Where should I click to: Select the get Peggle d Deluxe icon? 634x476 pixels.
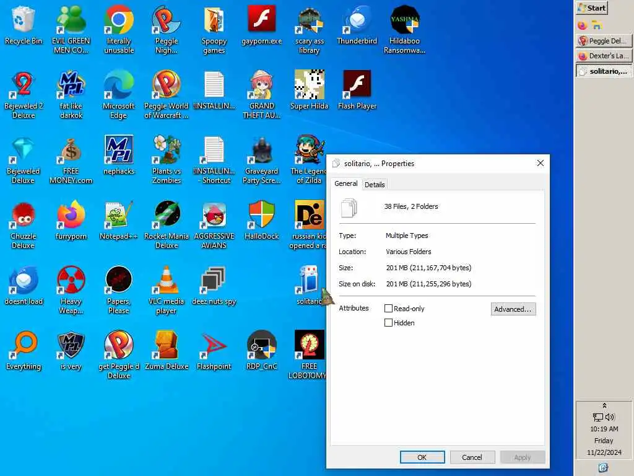pos(118,355)
